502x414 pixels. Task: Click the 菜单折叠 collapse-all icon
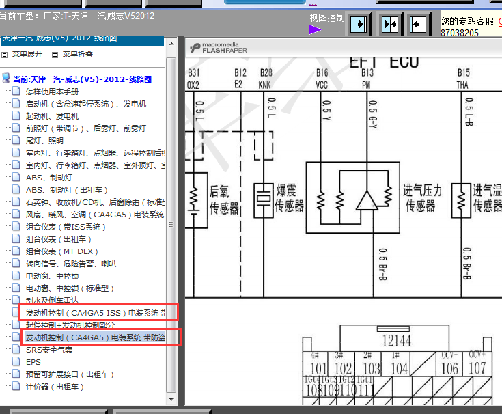(55, 55)
